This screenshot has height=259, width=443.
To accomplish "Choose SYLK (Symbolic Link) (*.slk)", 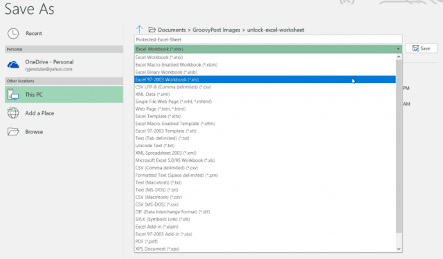I will (x=265, y=219).
